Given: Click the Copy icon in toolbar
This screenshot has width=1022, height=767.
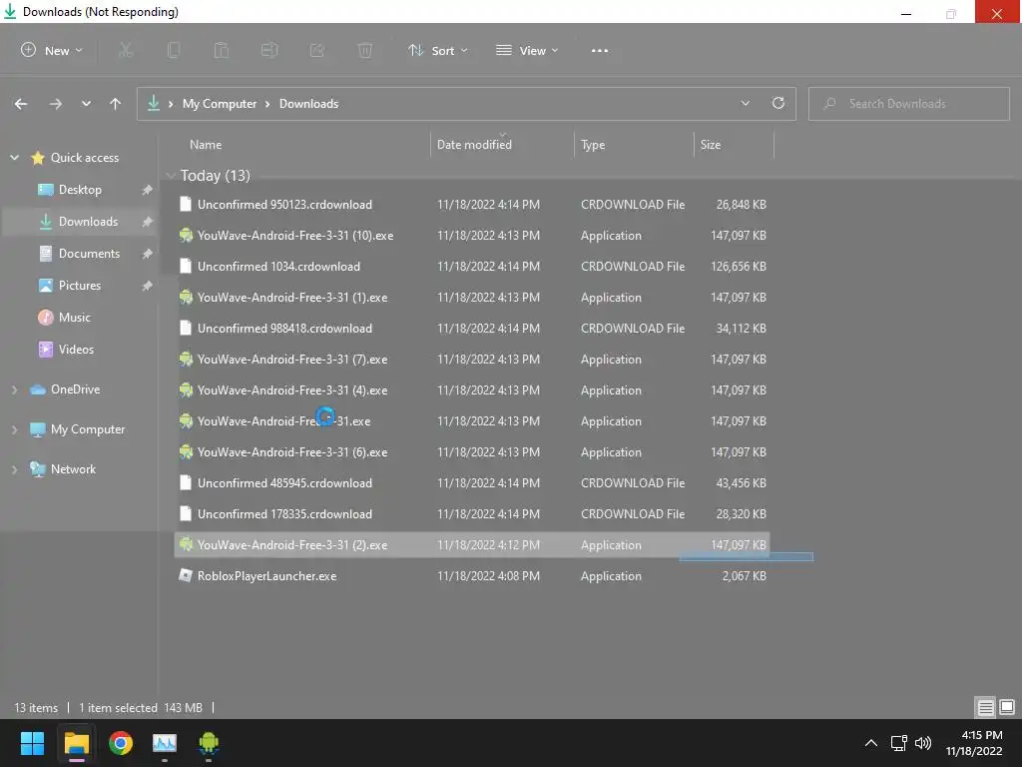Looking at the screenshot, I should 174,50.
